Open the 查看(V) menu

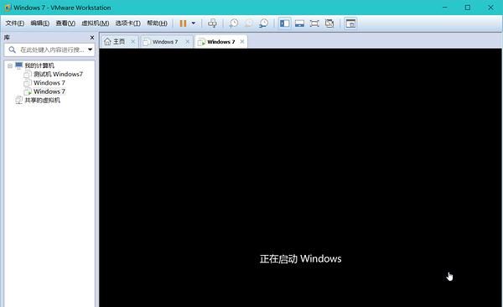pos(65,23)
